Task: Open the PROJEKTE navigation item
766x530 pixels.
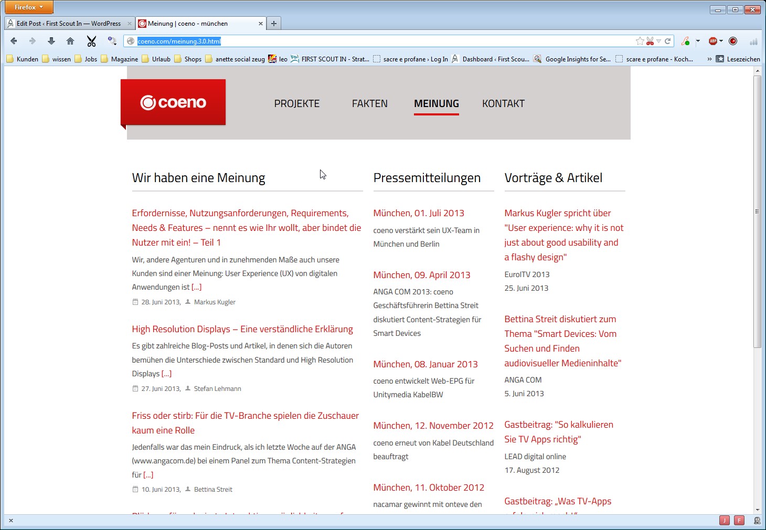Action: (x=296, y=103)
